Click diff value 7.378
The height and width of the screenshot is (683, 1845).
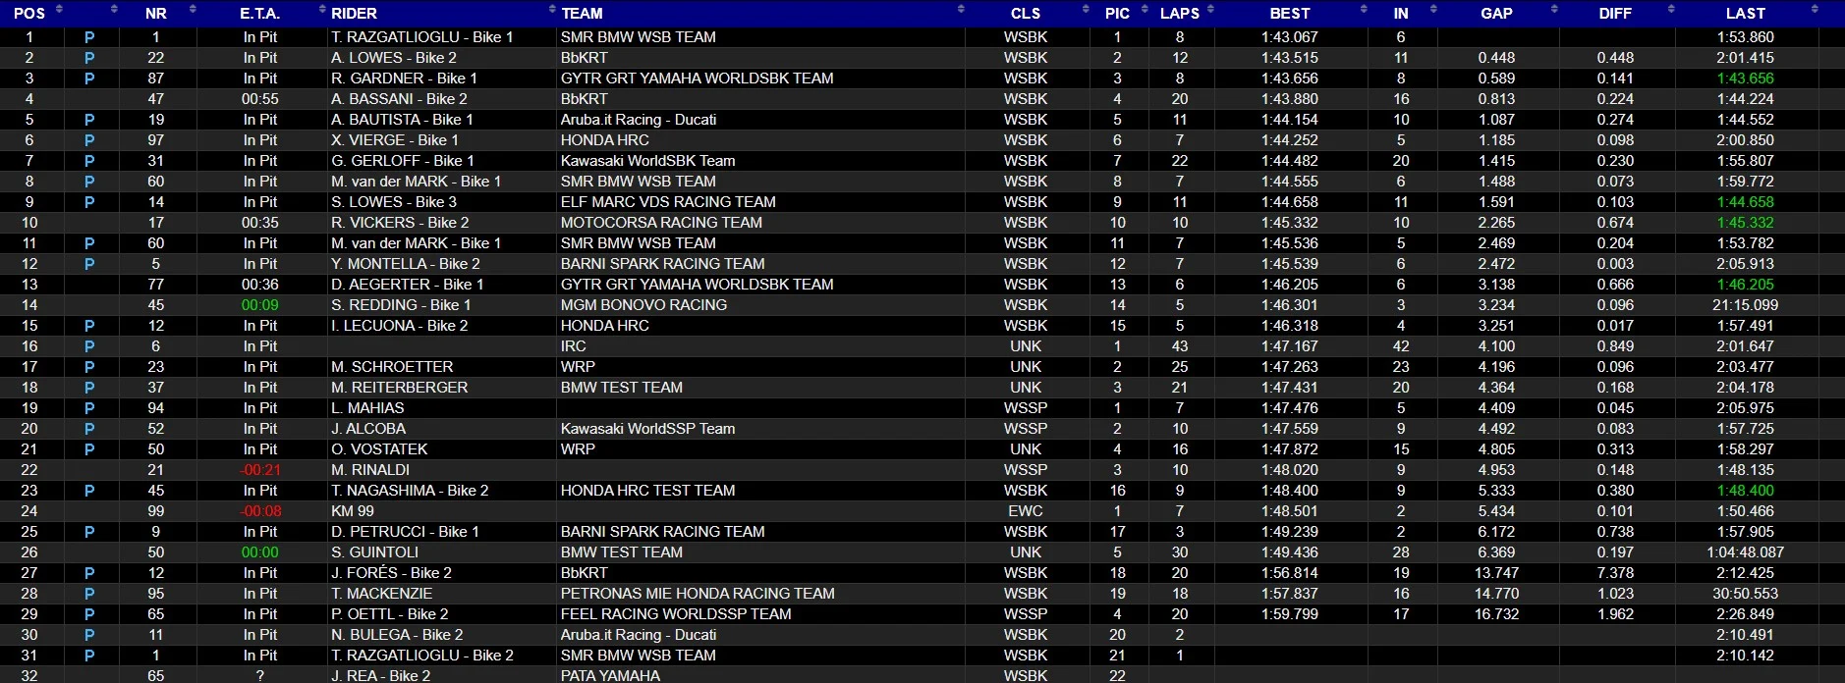click(x=1615, y=573)
